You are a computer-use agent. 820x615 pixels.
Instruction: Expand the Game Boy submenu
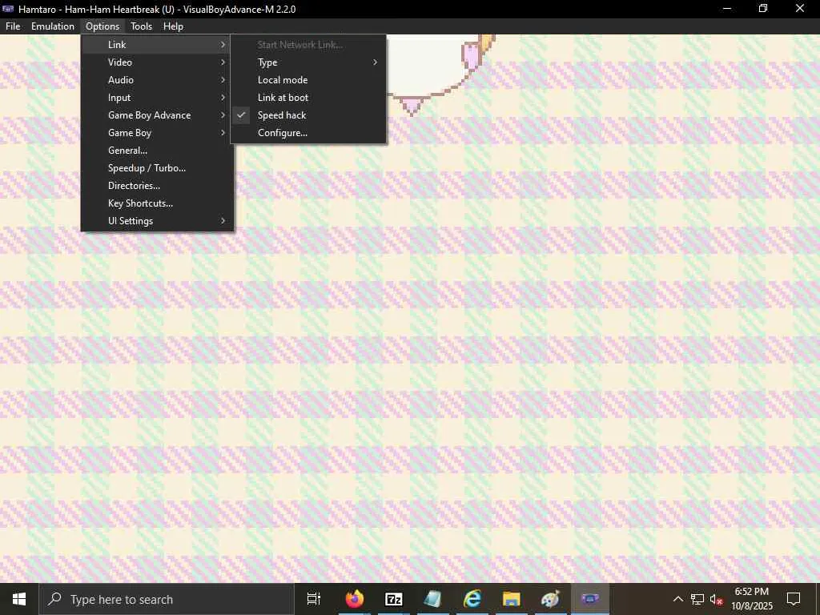(x=157, y=133)
